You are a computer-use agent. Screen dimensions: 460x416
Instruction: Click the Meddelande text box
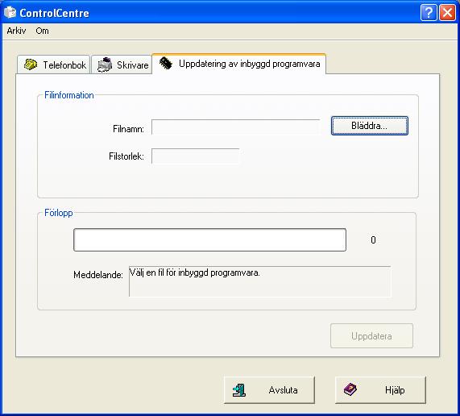(x=259, y=281)
